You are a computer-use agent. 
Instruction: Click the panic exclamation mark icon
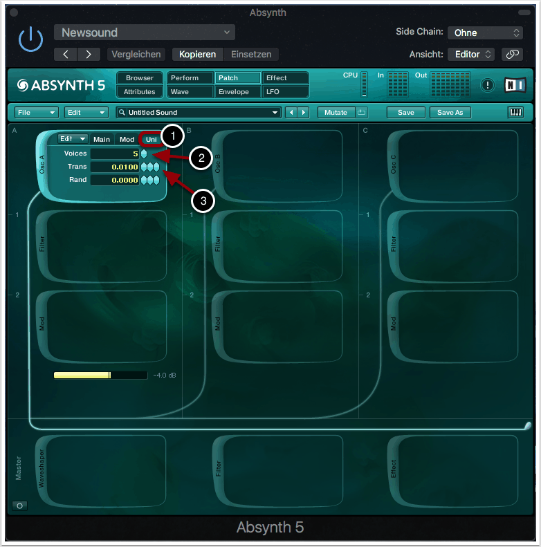488,85
